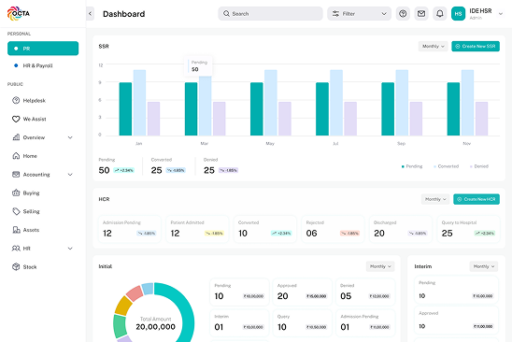Image resolution: width=512 pixels, height=342 pixels.
Task: Click the Initial Query 10 card
Action: coord(303,322)
